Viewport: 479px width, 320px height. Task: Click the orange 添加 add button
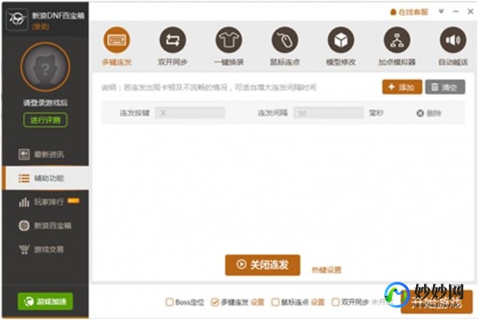click(x=402, y=87)
